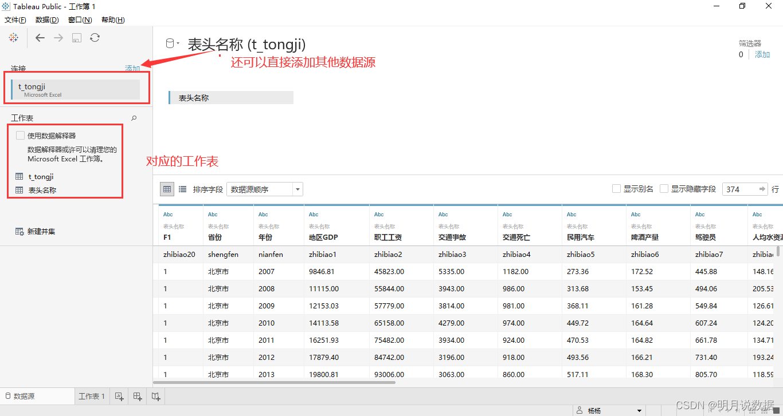Click the table icon beside t_tongji sheet
This screenshot has width=783, height=416.
[19, 177]
